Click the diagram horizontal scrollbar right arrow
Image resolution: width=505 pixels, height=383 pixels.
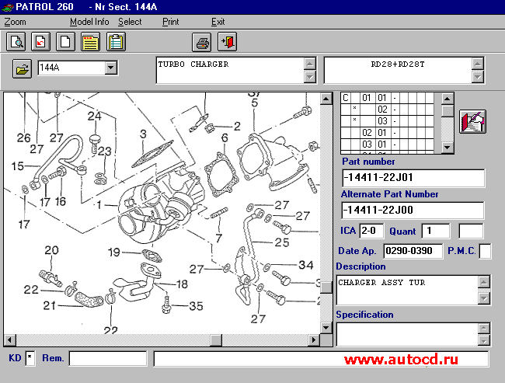pos(314,339)
